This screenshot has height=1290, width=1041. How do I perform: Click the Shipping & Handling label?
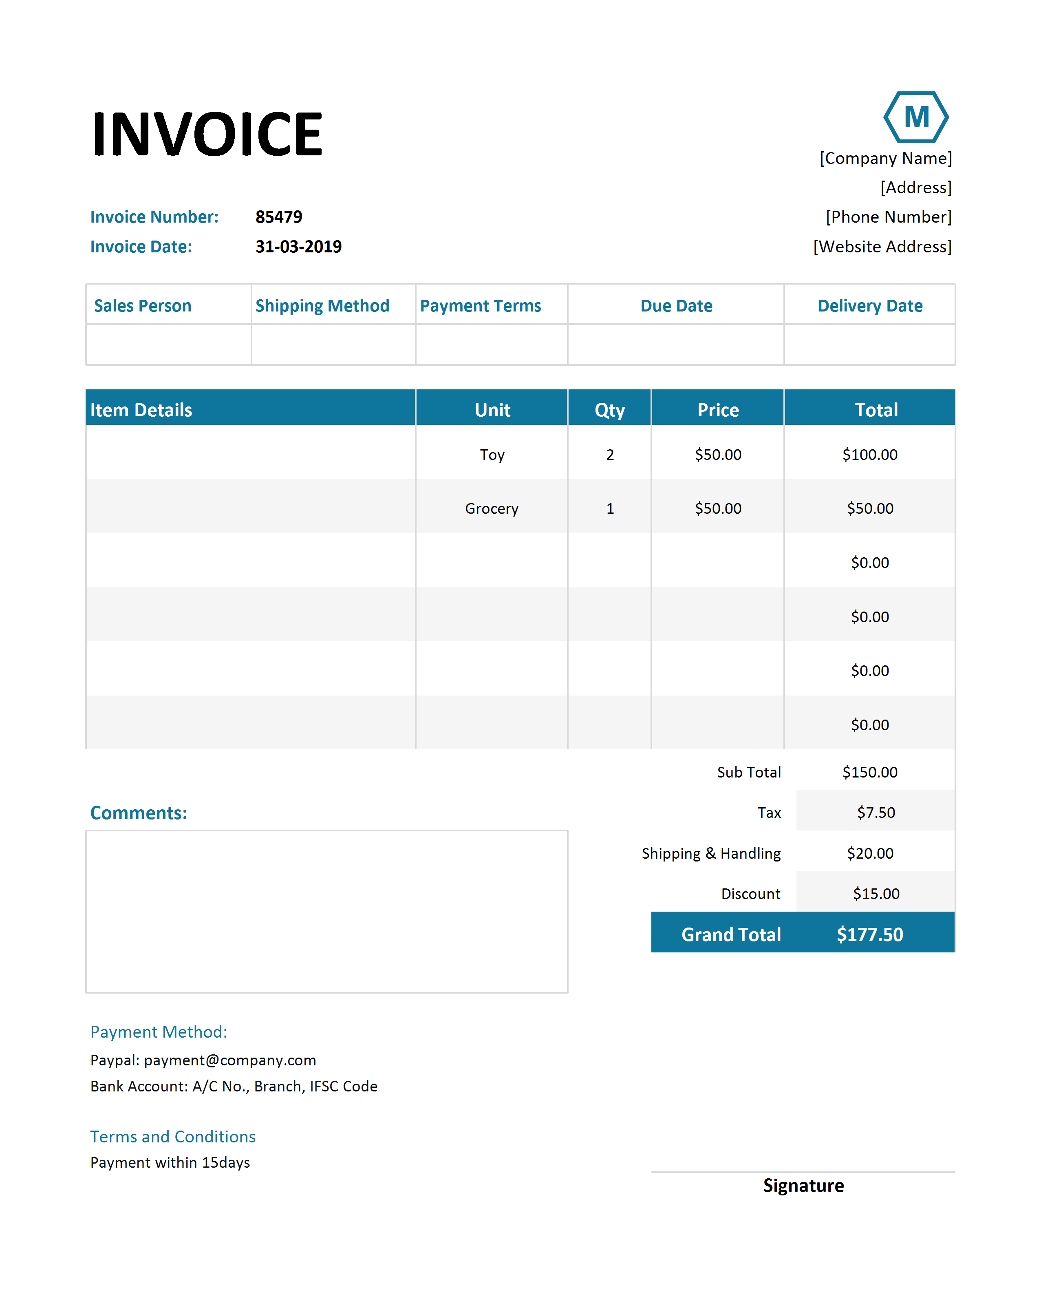click(711, 853)
